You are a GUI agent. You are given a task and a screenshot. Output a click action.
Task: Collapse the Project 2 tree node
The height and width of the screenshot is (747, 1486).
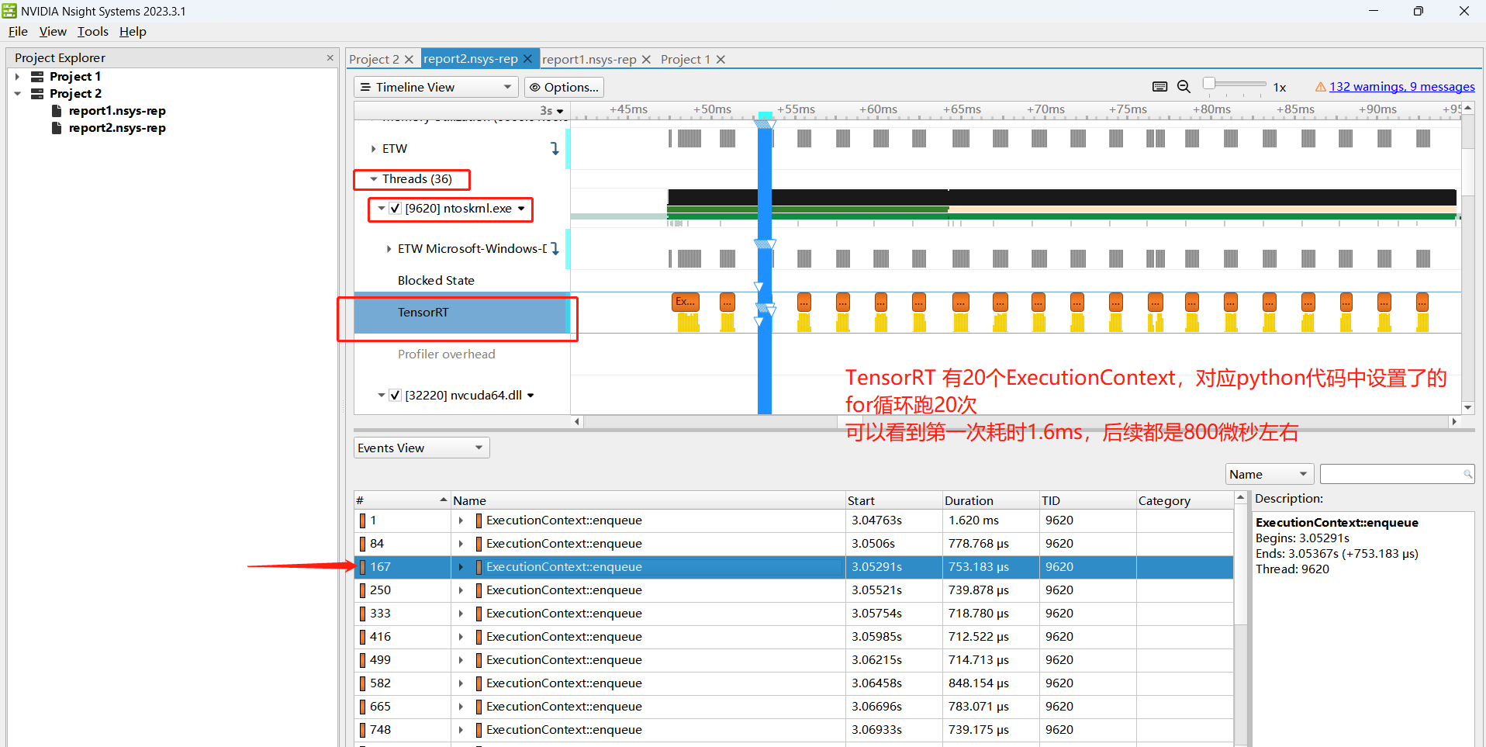tap(18, 94)
